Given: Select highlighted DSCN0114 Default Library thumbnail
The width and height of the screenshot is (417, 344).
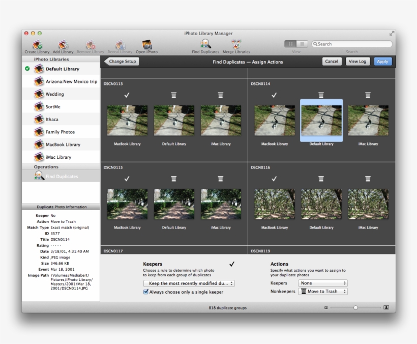Looking at the screenshot, I should pyautogui.click(x=321, y=121).
